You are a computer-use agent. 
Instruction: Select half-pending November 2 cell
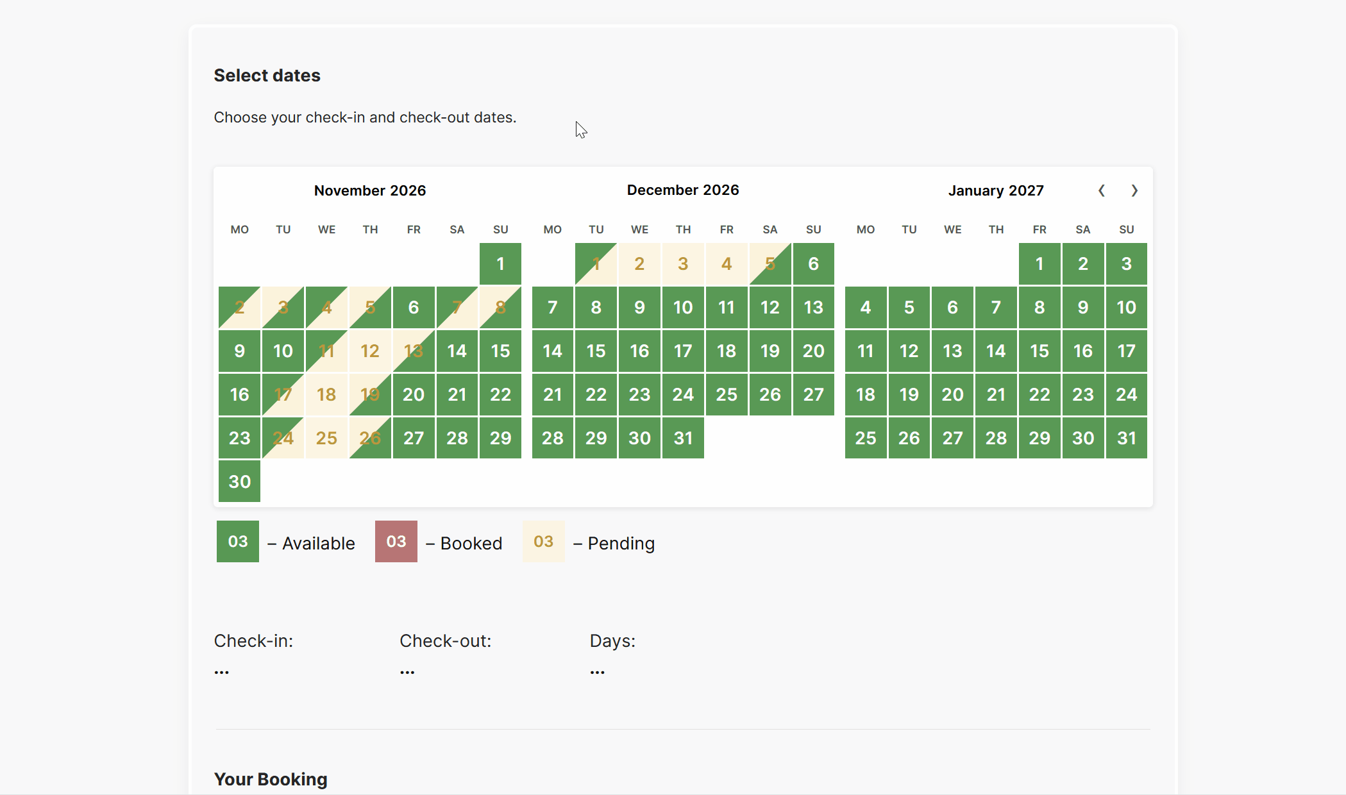[x=239, y=307]
